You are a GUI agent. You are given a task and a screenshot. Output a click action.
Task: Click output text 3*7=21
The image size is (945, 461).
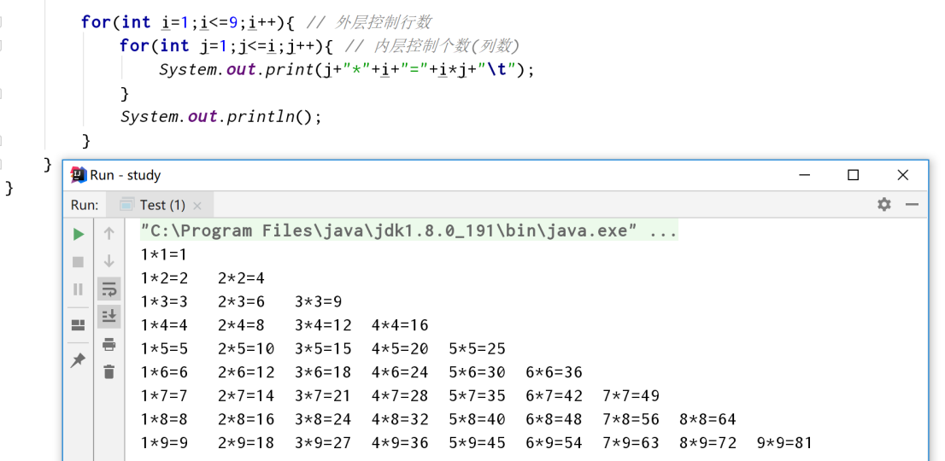point(323,396)
